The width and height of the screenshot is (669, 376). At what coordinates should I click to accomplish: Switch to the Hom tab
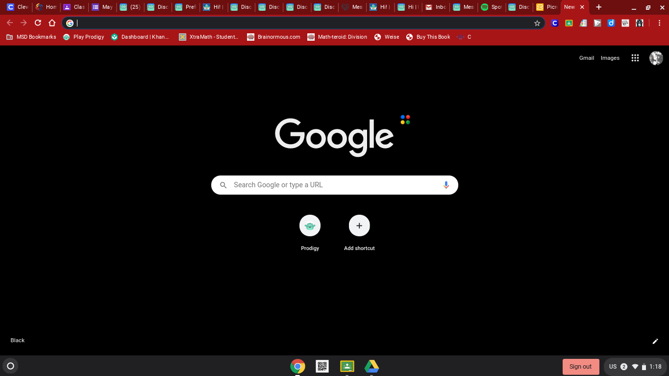point(47,7)
